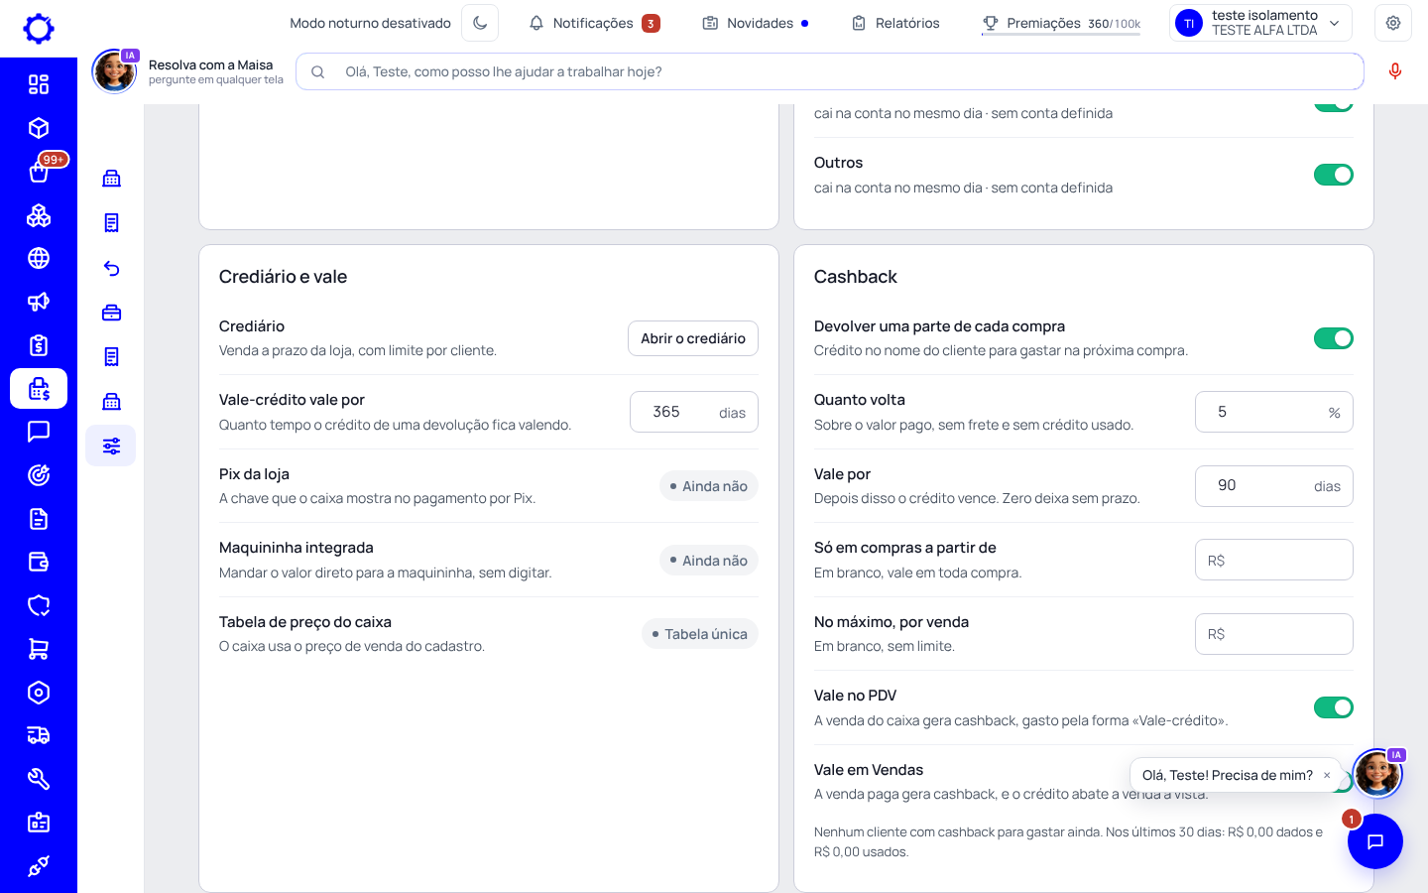Click the Só em compras a partir de field

click(x=1274, y=560)
